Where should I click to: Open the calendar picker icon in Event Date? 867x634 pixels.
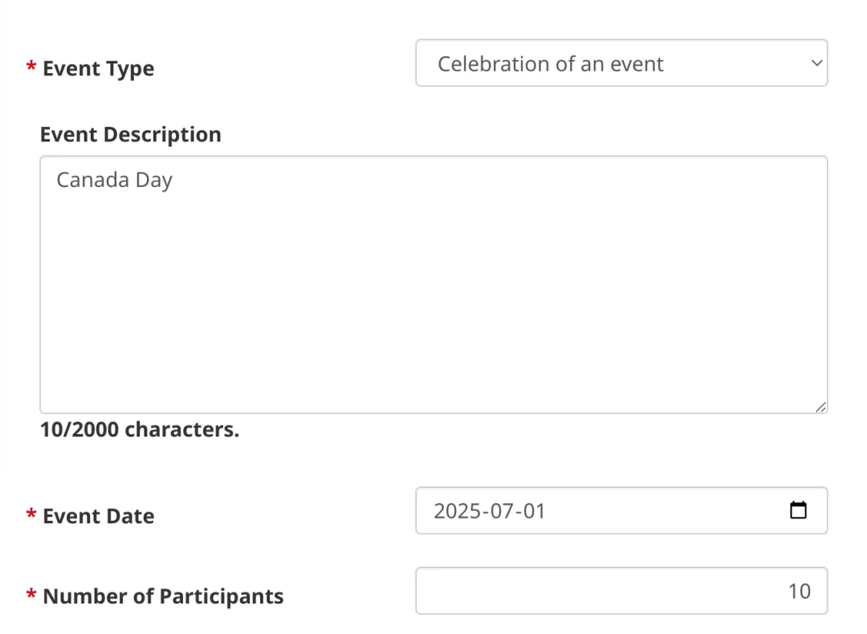click(798, 510)
